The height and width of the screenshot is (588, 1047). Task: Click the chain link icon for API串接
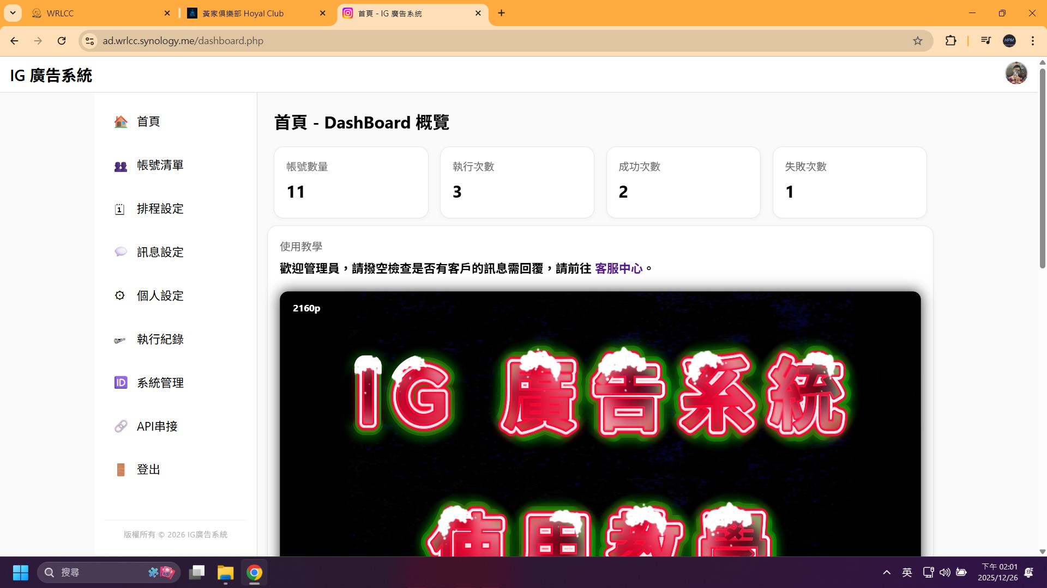pyautogui.click(x=121, y=426)
